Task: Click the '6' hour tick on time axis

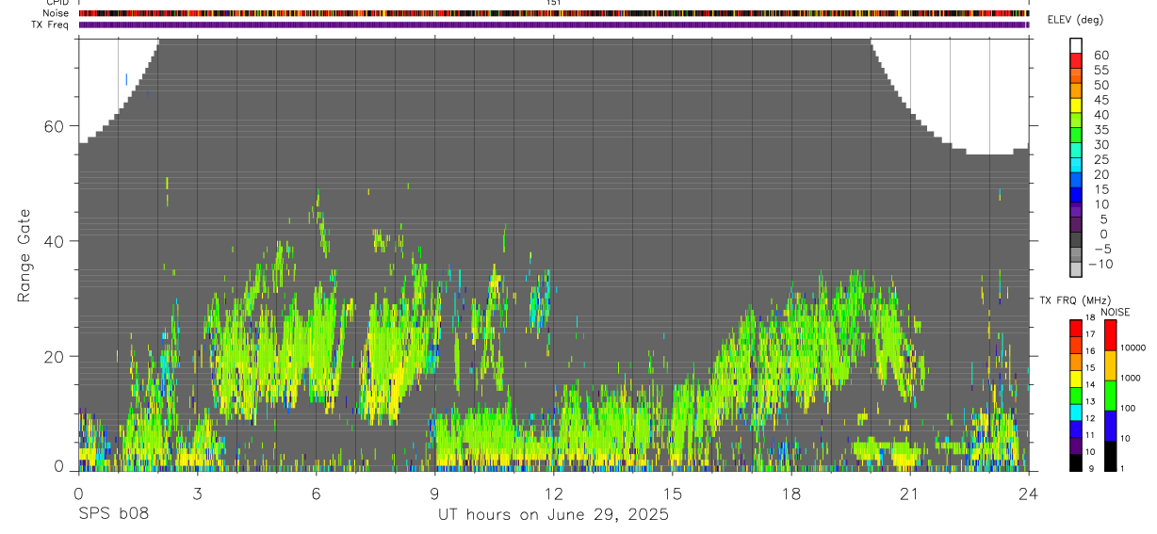Action: coord(316,494)
